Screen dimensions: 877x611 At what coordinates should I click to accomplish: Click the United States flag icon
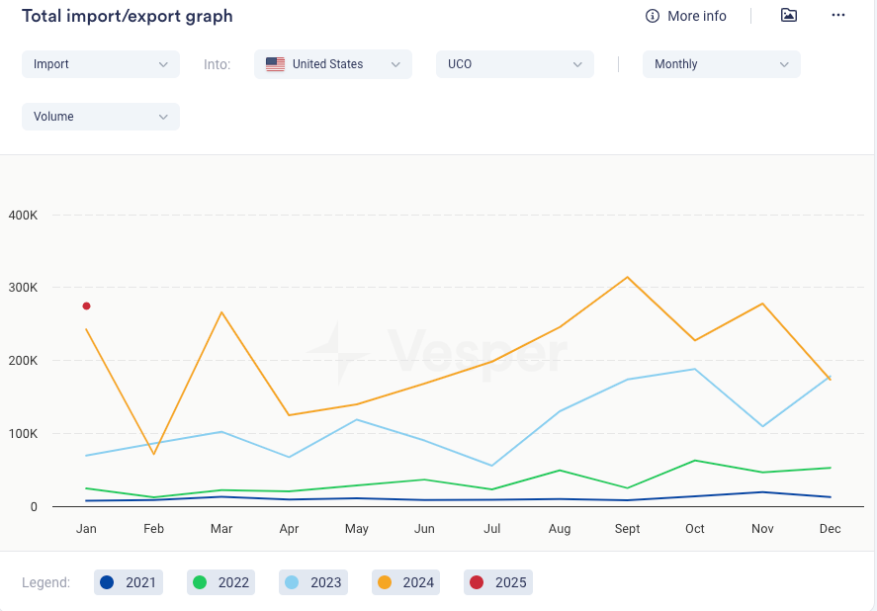tap(276, 64)
